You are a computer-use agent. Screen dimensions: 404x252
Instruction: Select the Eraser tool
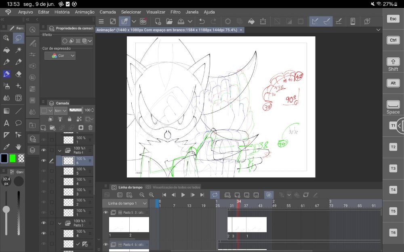[x=18, y=74]
